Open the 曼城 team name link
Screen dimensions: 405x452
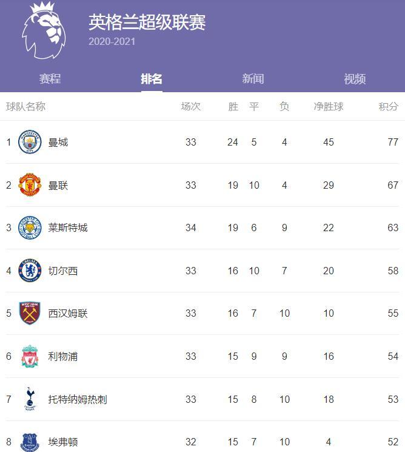pos(58,142)
